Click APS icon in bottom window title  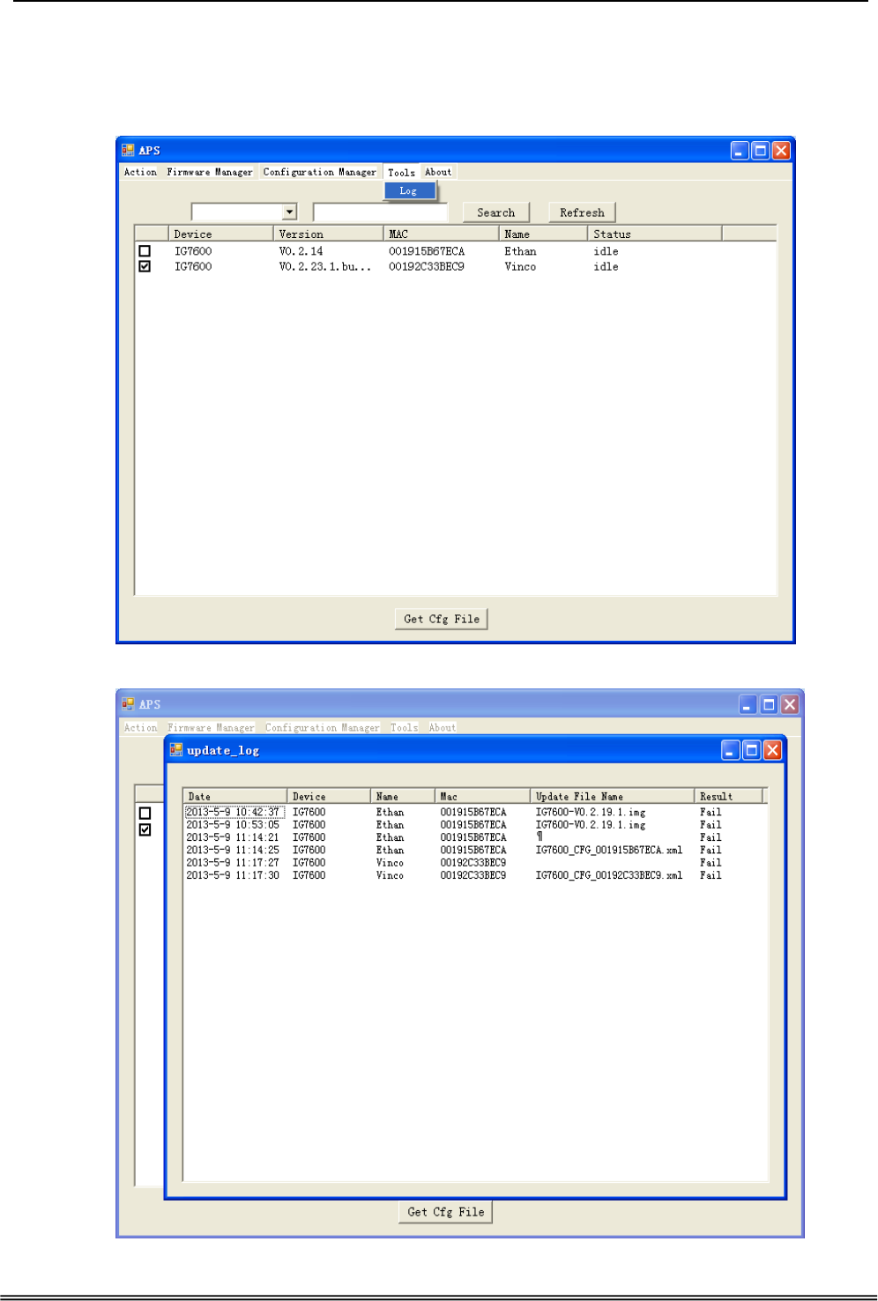tap(129, 704)
